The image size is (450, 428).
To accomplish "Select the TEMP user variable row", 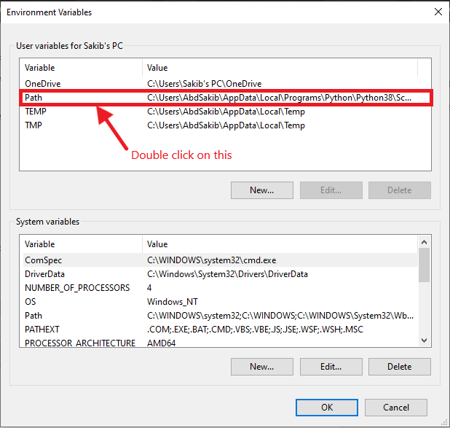I will tap(226, 112).
